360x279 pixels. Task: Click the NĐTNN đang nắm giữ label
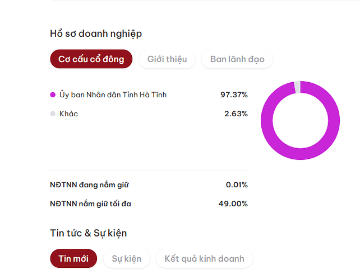pos(90,185)
